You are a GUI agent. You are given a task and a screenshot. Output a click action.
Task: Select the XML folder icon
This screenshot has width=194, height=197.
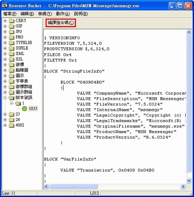point(12,54)
